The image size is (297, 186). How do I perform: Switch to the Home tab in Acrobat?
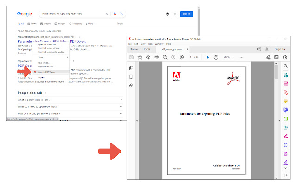click(134, 49)
